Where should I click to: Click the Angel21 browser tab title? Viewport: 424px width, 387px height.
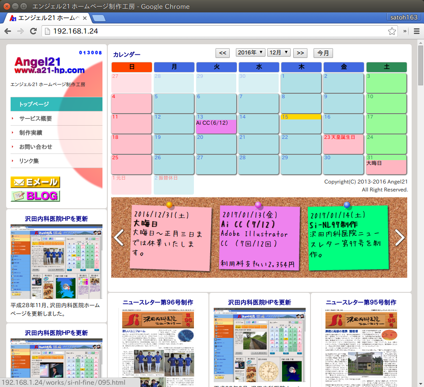pos(49,18)
